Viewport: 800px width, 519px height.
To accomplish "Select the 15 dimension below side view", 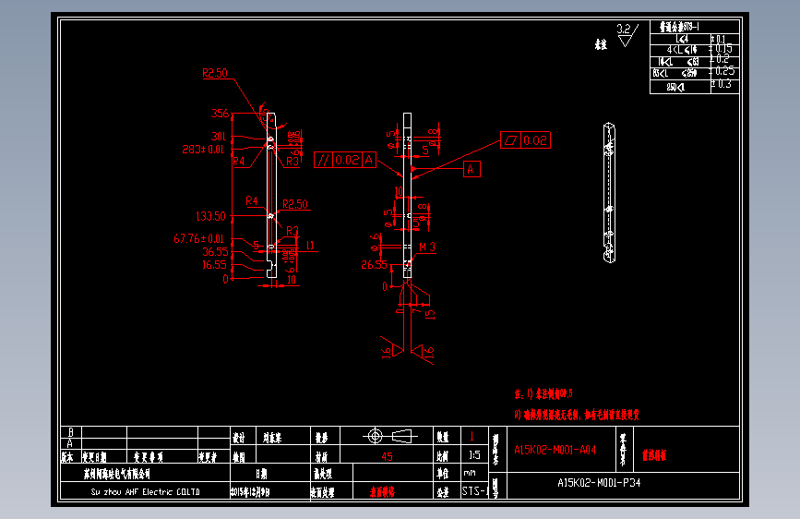I will point(430,315).
